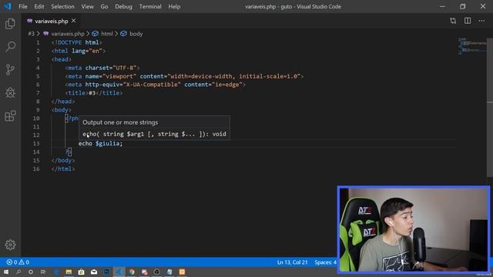
Task: Click the editor vertical scrollbar
Action: (490, 107)
